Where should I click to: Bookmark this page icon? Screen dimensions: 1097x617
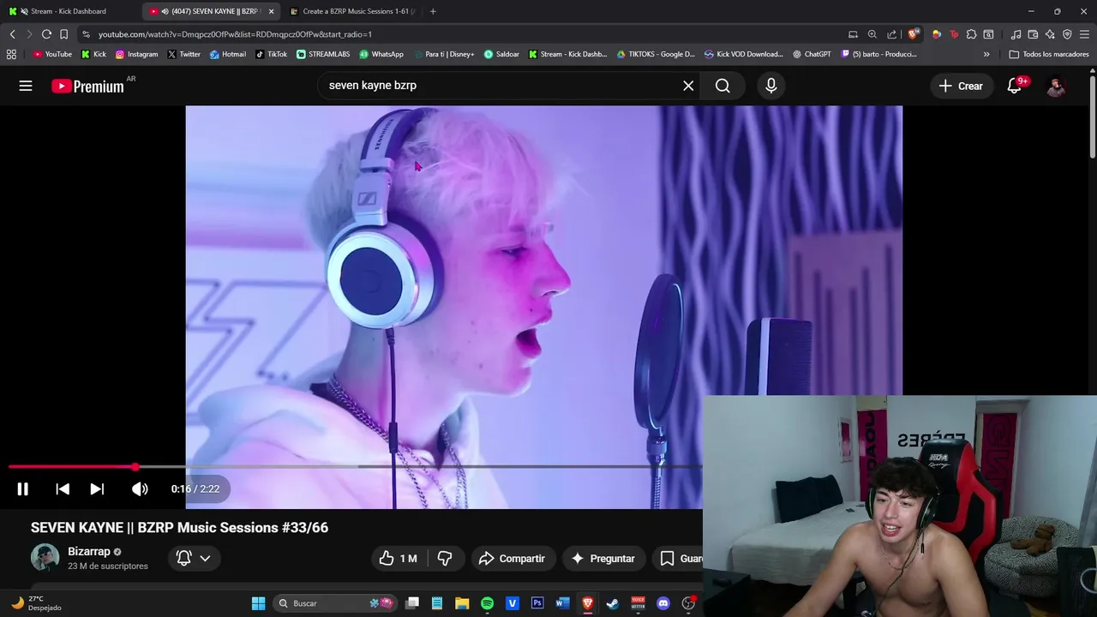[63, 34]
